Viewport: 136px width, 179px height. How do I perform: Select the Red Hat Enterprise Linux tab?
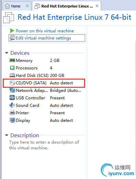pos(67,6)
